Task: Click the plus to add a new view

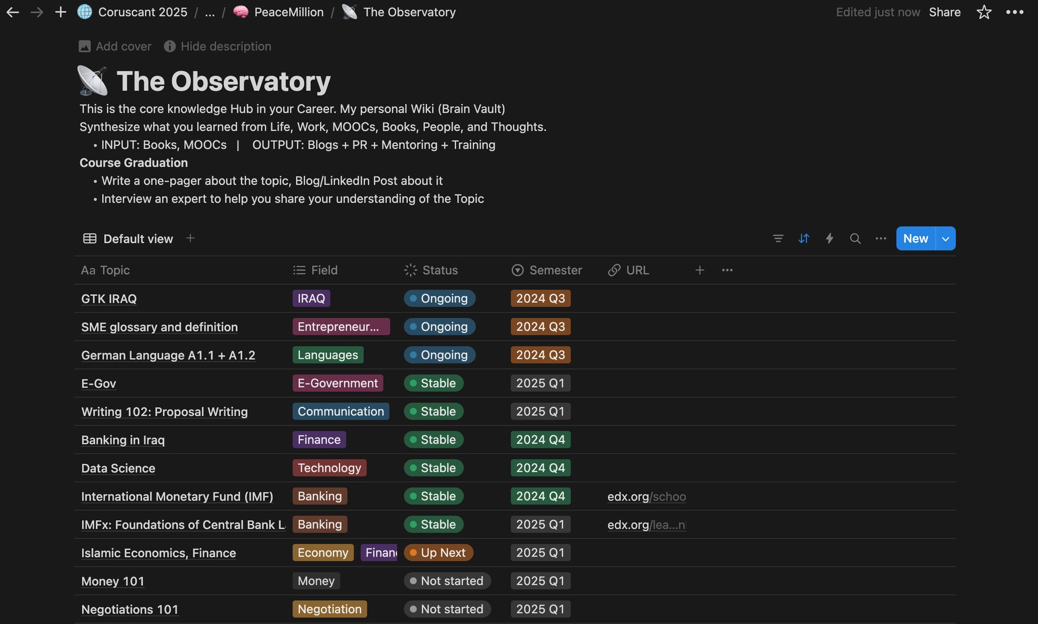Action: coord(190,238)
